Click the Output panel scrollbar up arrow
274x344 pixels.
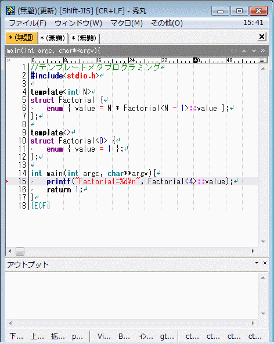coord(263,278)
